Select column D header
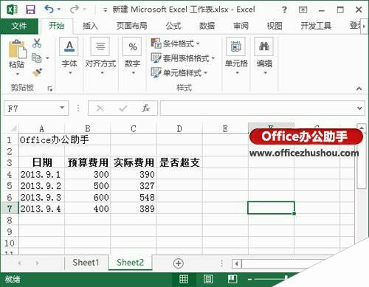The image size is (369, 287). [x=179, y=128]
